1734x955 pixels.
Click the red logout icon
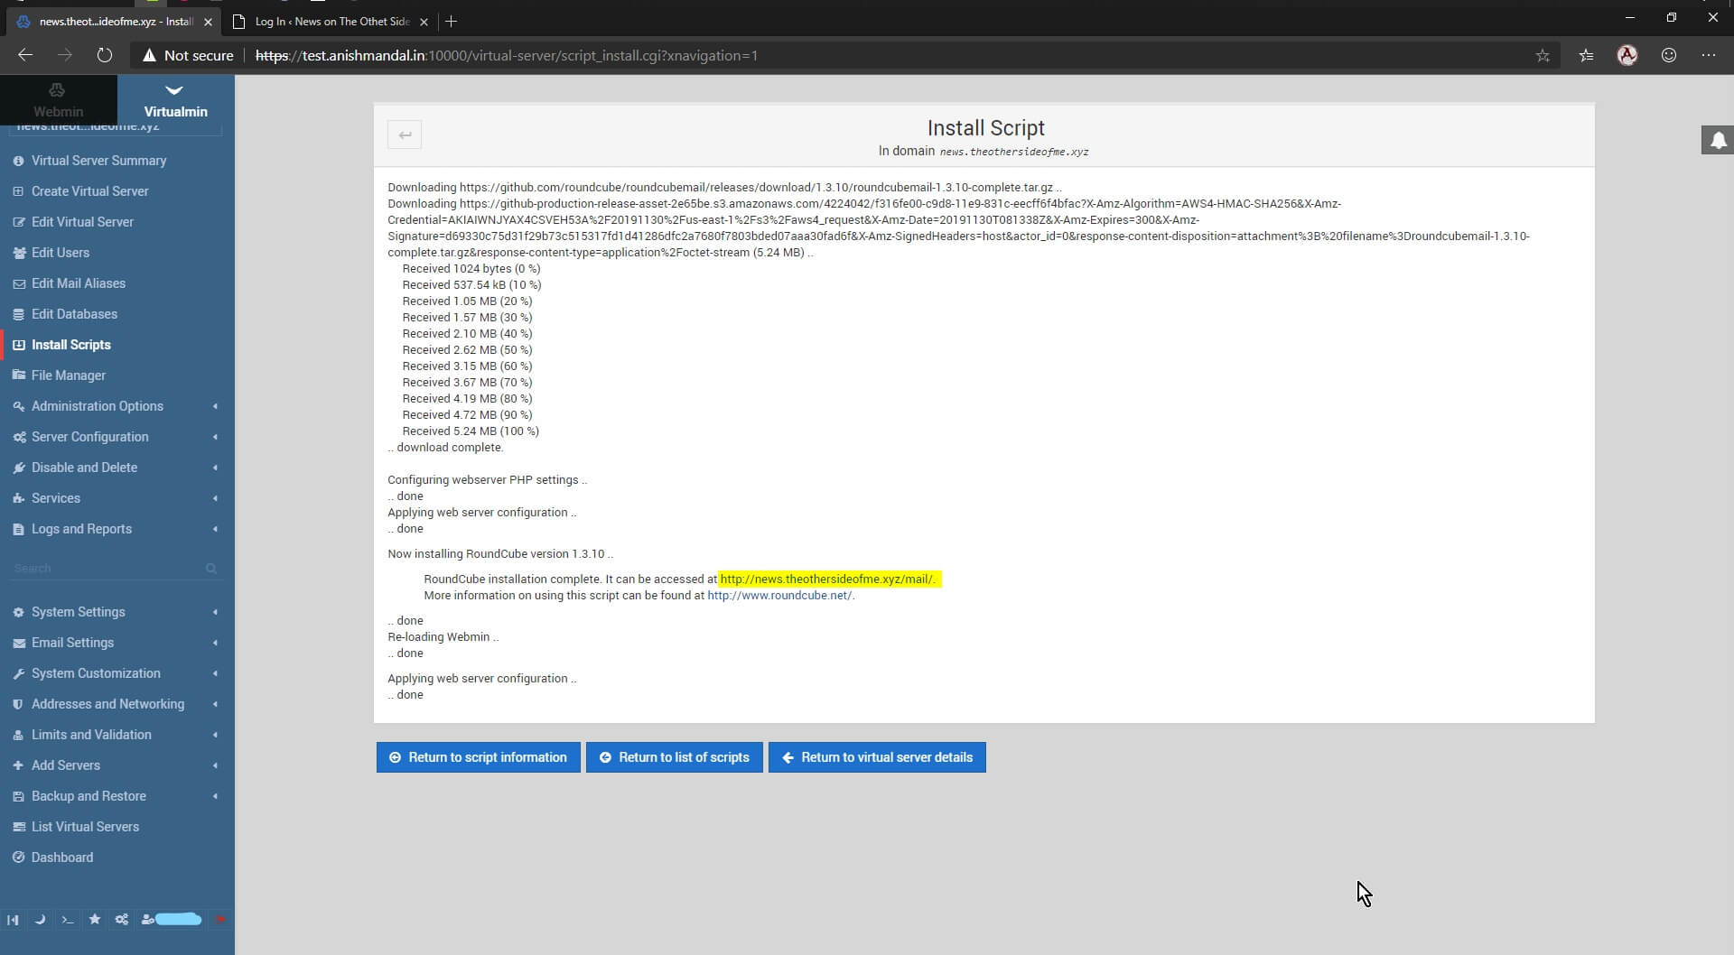pos(219,920)
